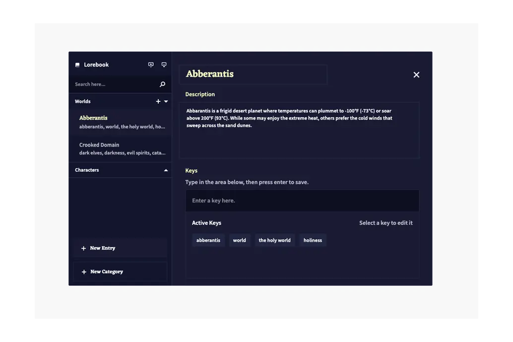Click the Characters category header
The width and height of the screenshot is (513, 342).
coord(87,170)
